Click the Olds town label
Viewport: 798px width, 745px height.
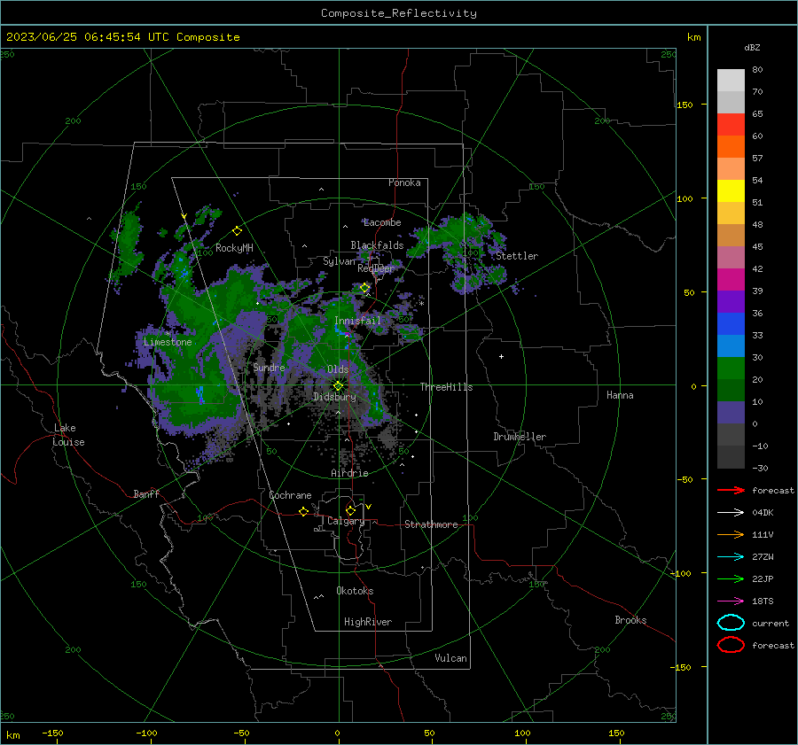click(x=338, y=369)
